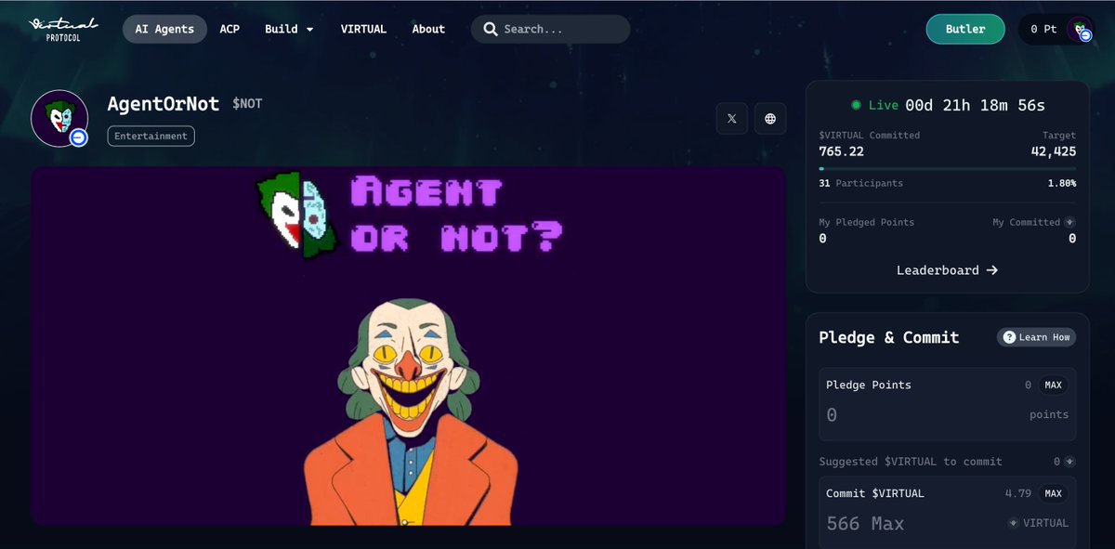Open the agent's website globe link

pyautogui.click(x=770, y=119)
